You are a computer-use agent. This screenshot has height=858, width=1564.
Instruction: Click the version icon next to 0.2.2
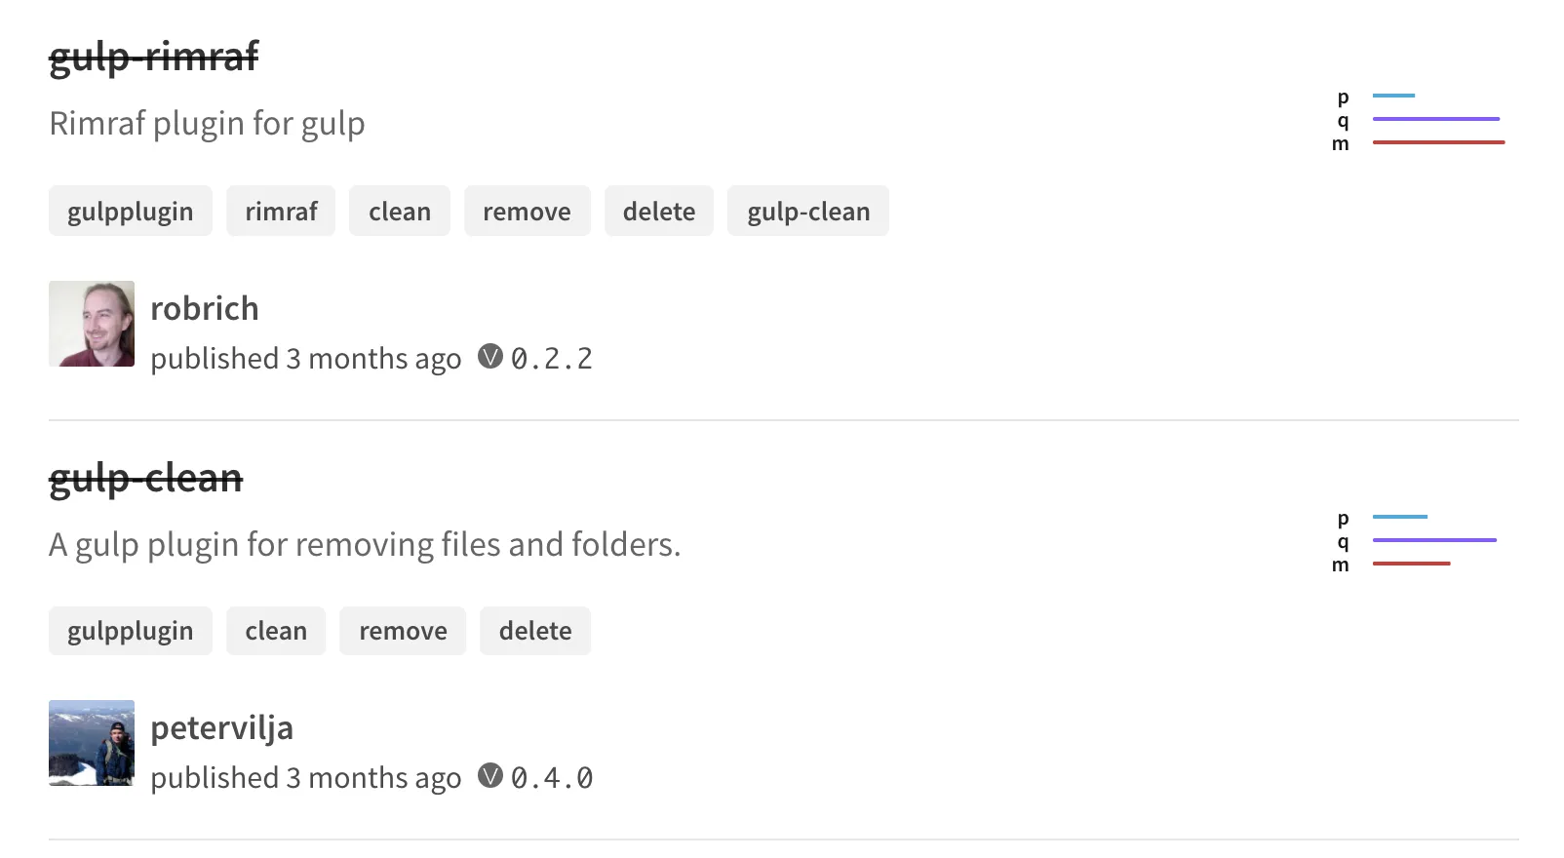(490, 358)
